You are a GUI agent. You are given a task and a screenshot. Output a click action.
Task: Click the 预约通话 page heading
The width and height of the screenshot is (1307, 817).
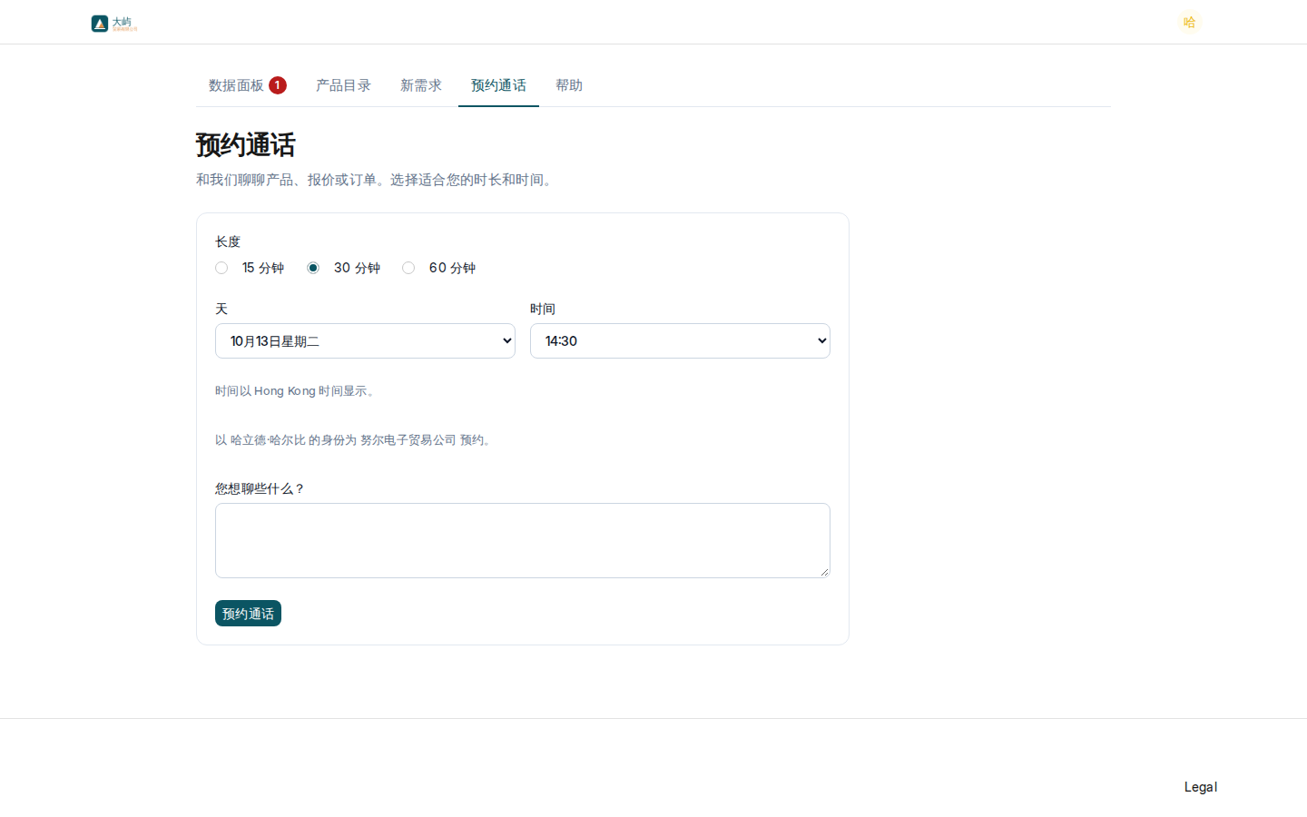click(x=245, y=145)
